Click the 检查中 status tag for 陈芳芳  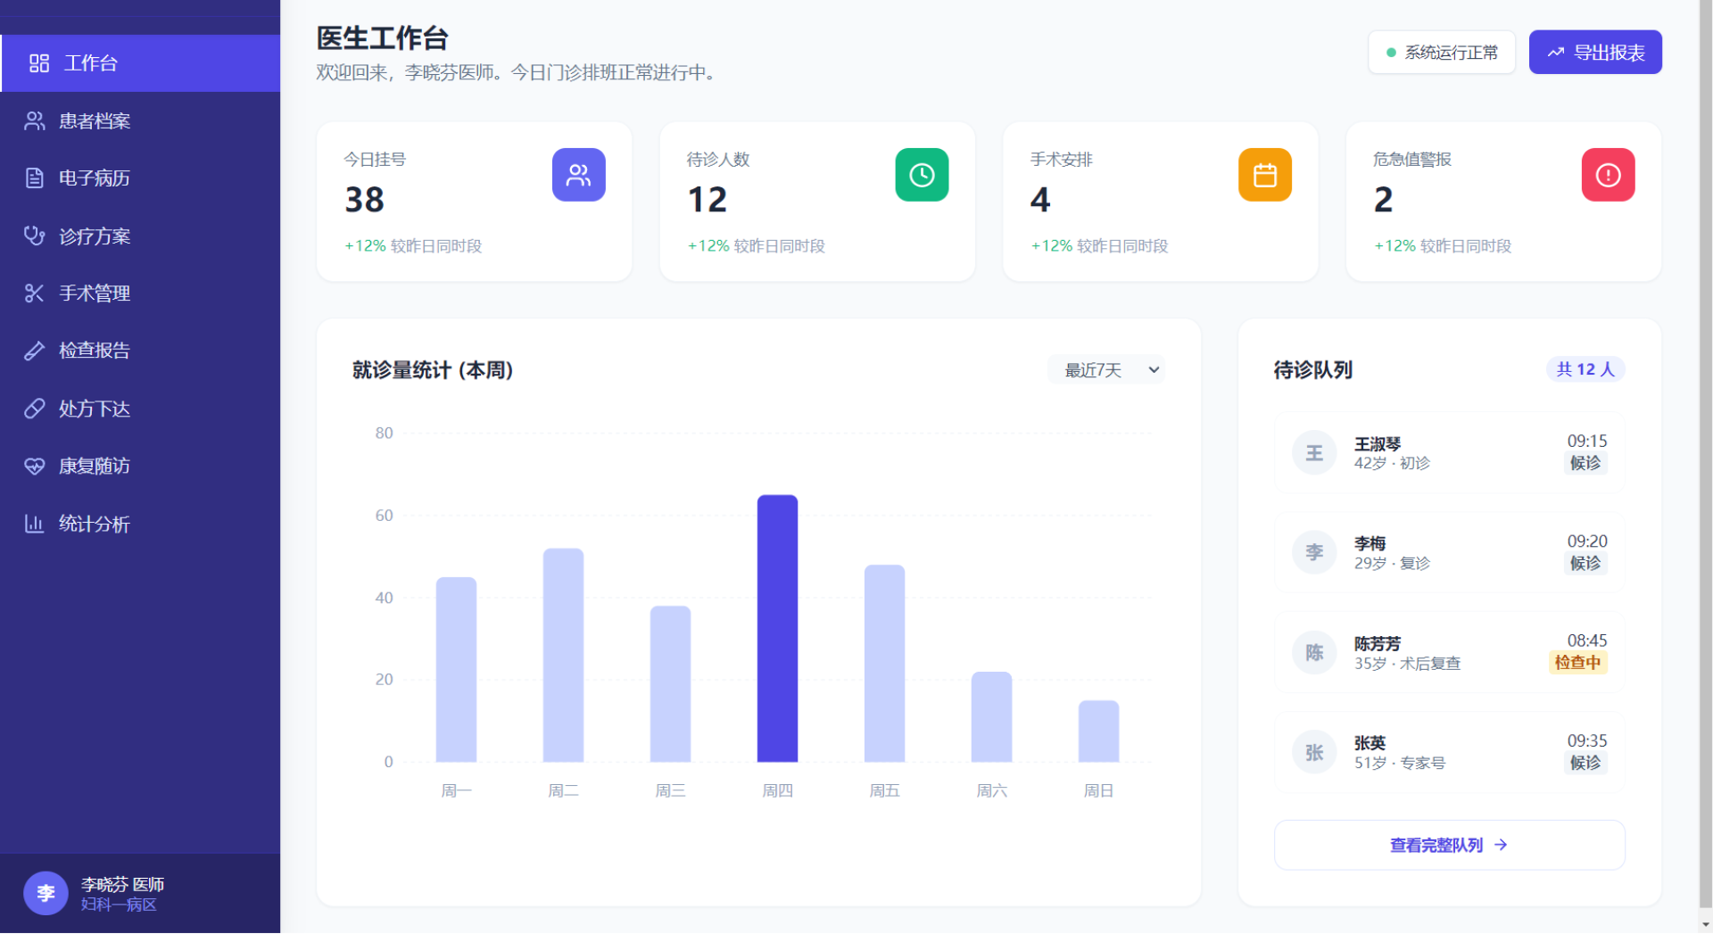[x=1576, y=663]
